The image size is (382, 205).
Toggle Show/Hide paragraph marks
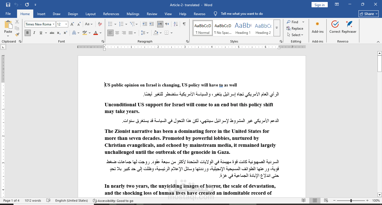point(184,24)
